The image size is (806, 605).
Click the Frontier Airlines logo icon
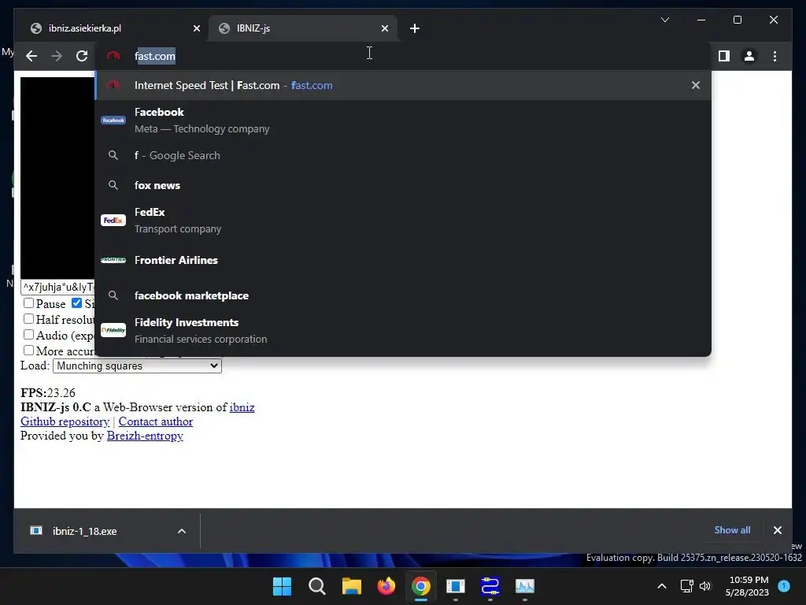click(113, 260)
